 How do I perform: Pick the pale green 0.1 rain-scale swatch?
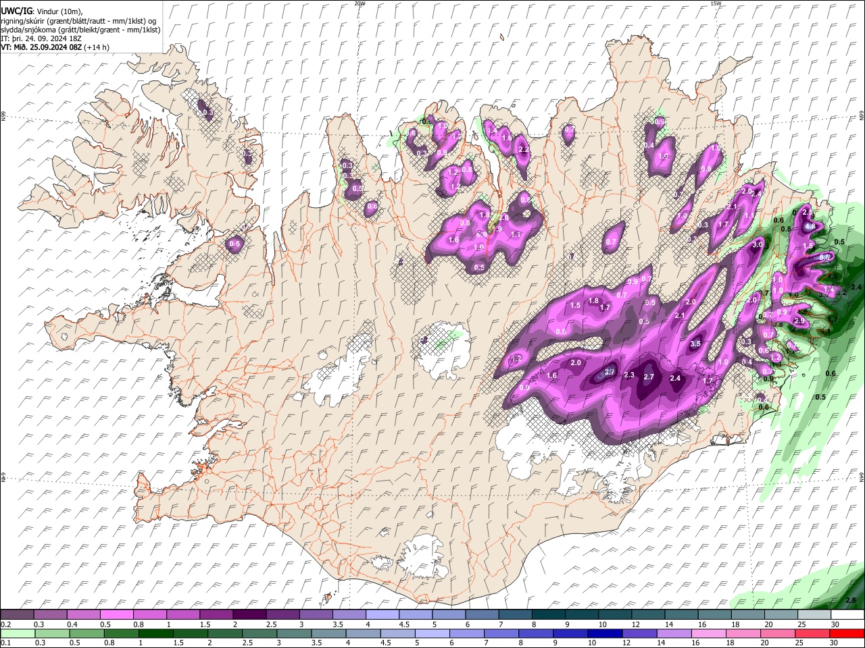point(16,633)
